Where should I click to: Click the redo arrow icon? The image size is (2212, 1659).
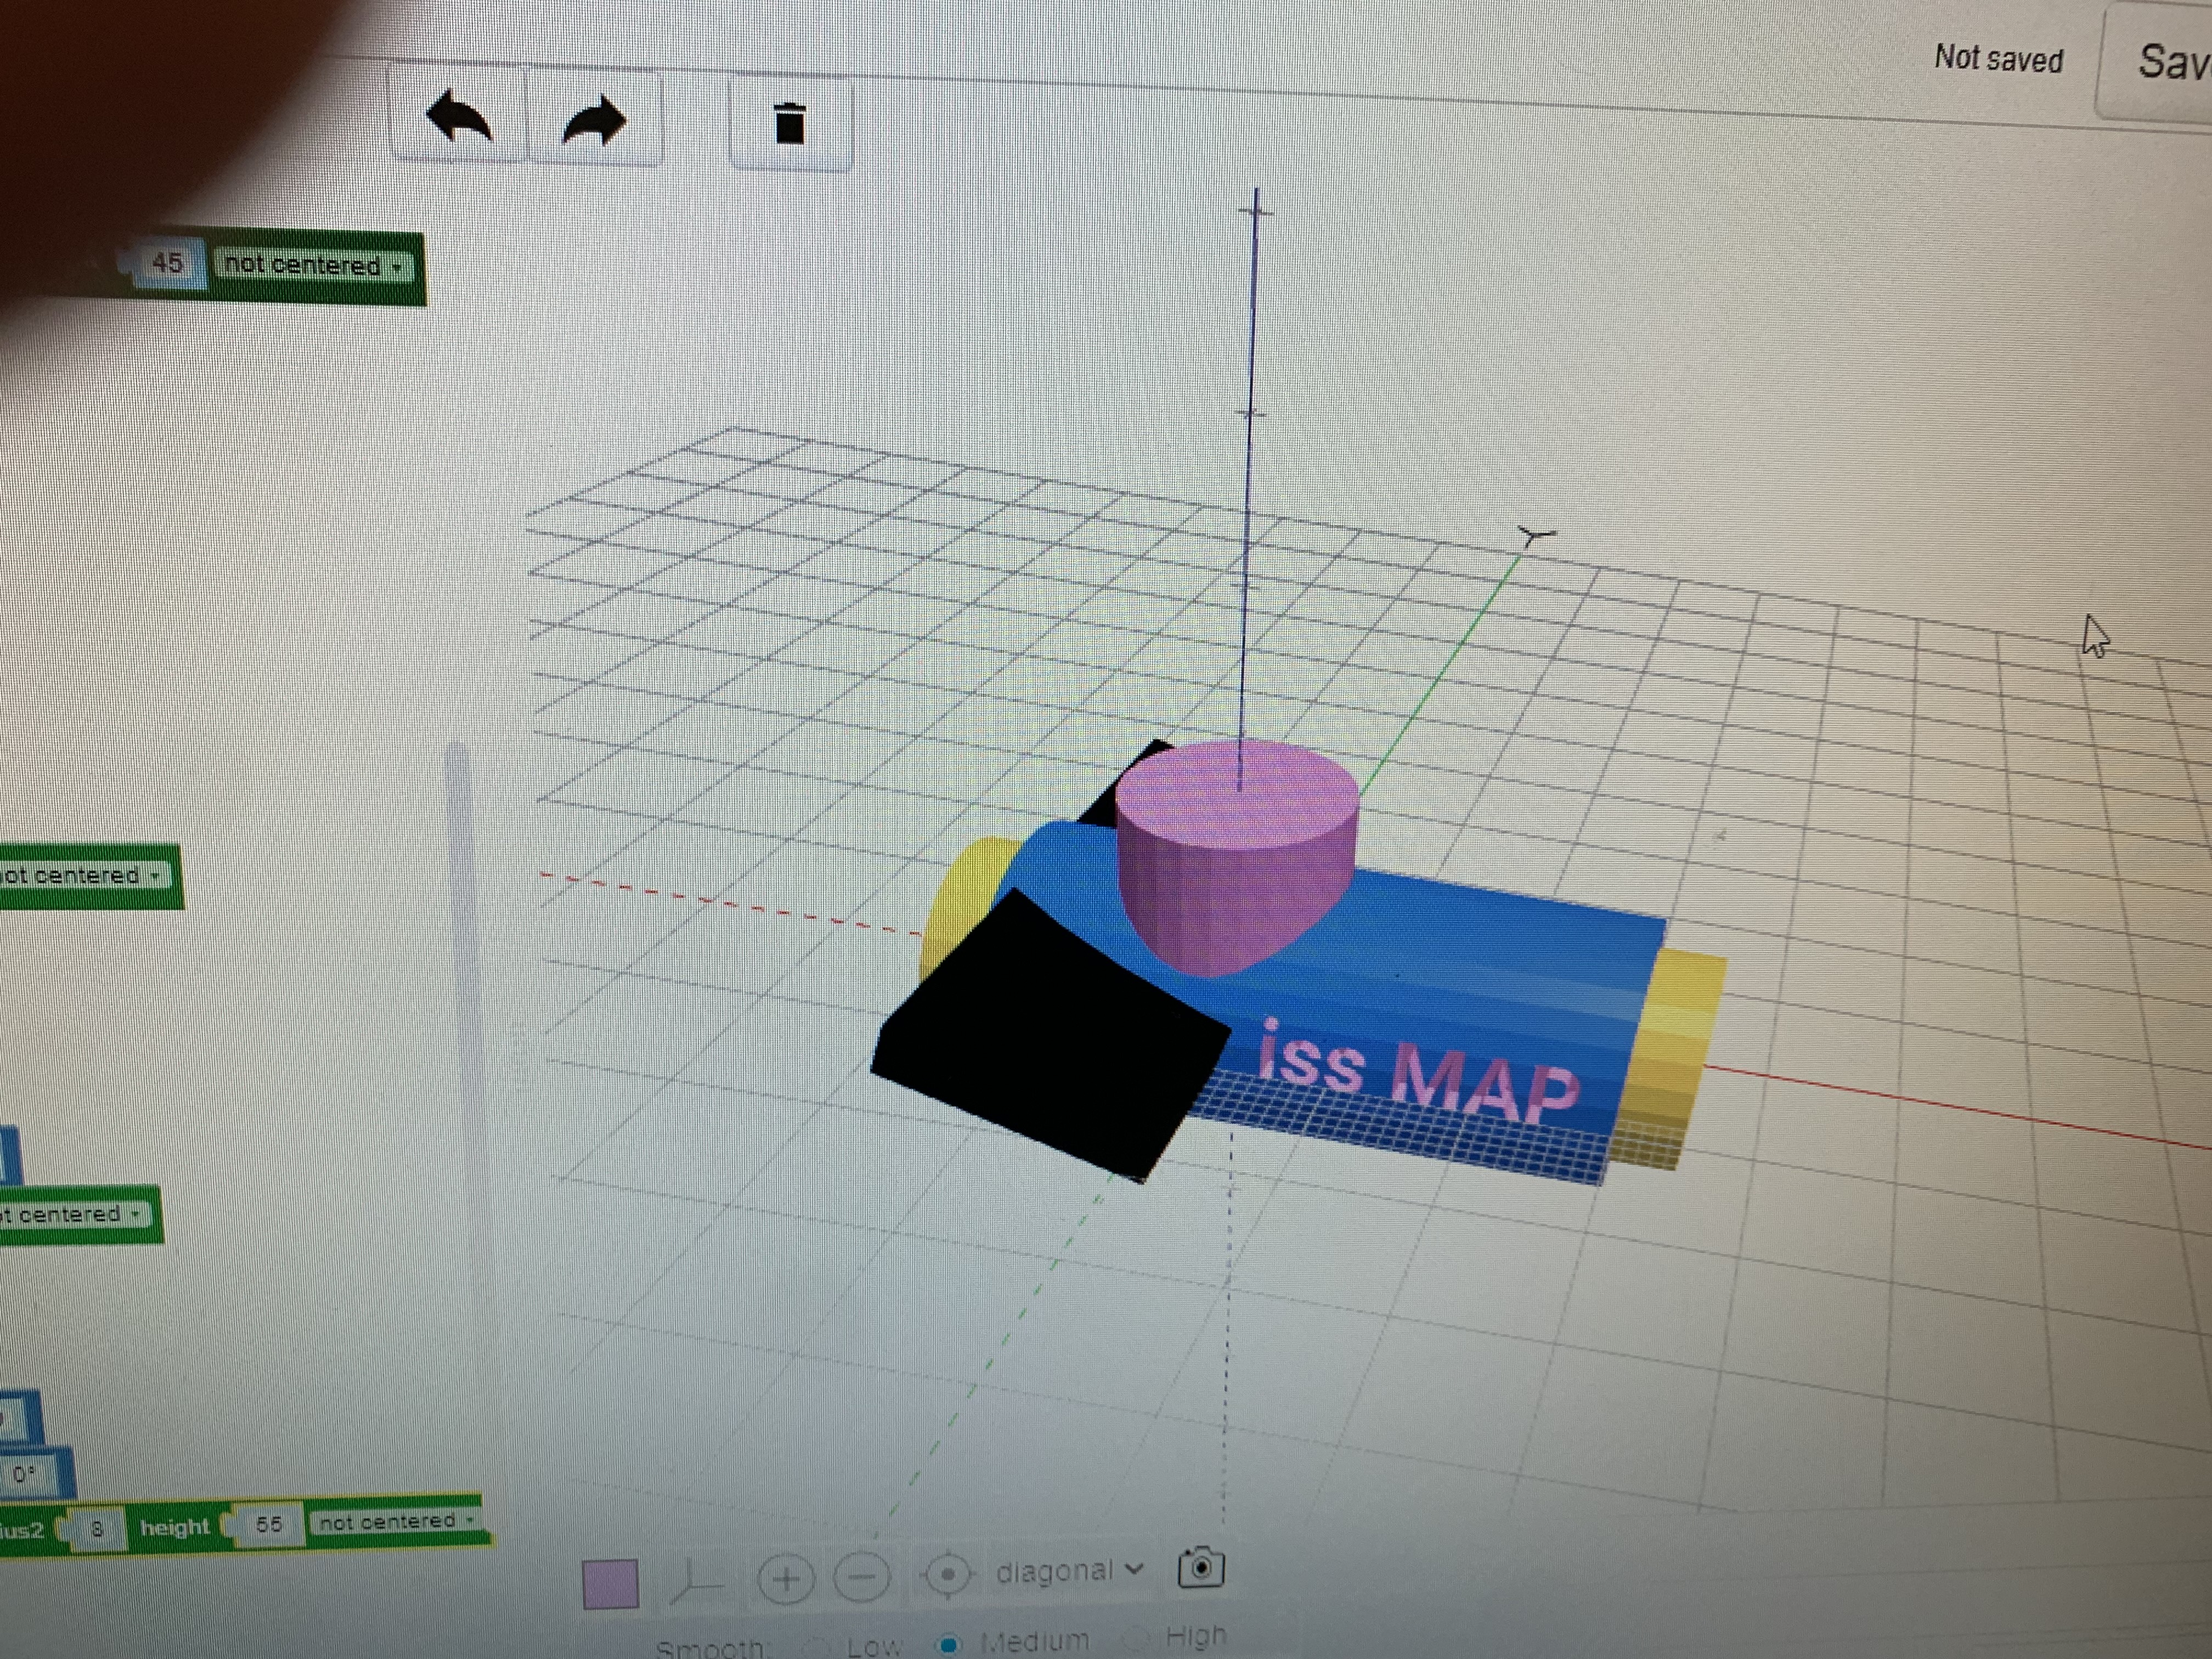click(594, 121)
